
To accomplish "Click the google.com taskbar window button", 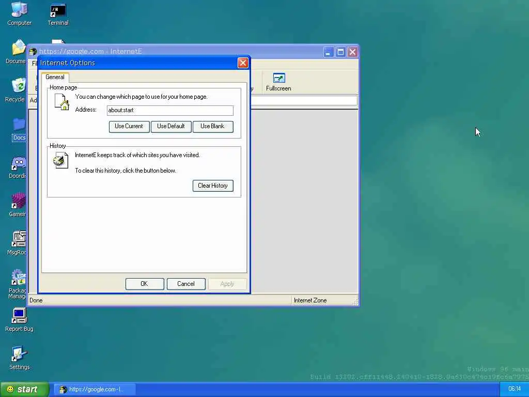I will [95, 390].
